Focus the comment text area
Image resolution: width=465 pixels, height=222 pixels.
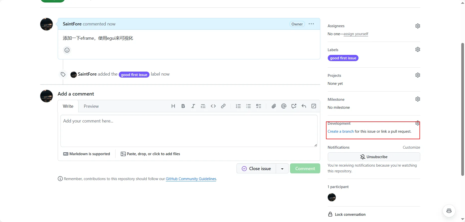[x=189, y=131]
